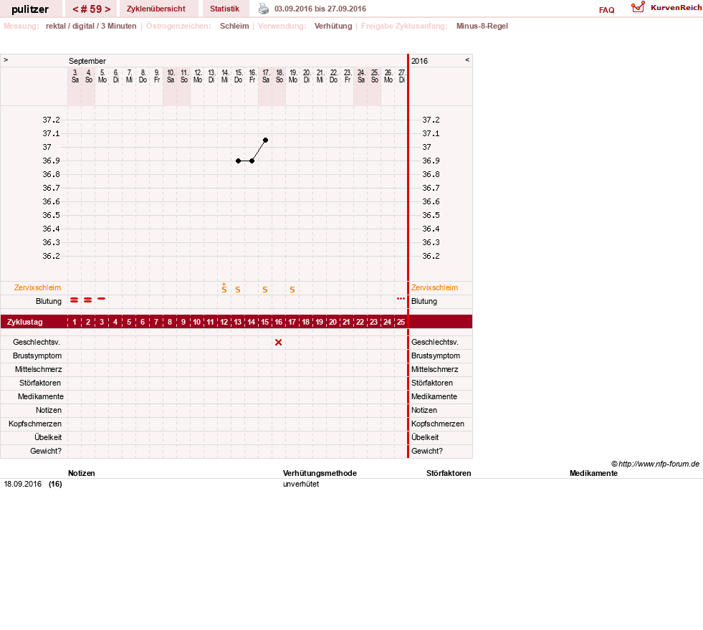Click the pulitzer user name tab
703x630 pixels.
pos(30,9)
